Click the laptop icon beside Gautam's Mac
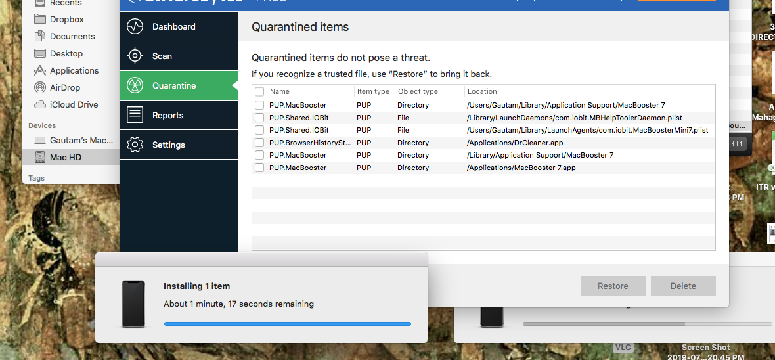The height and width of the screenshot is (360, 775). point(40,141)
